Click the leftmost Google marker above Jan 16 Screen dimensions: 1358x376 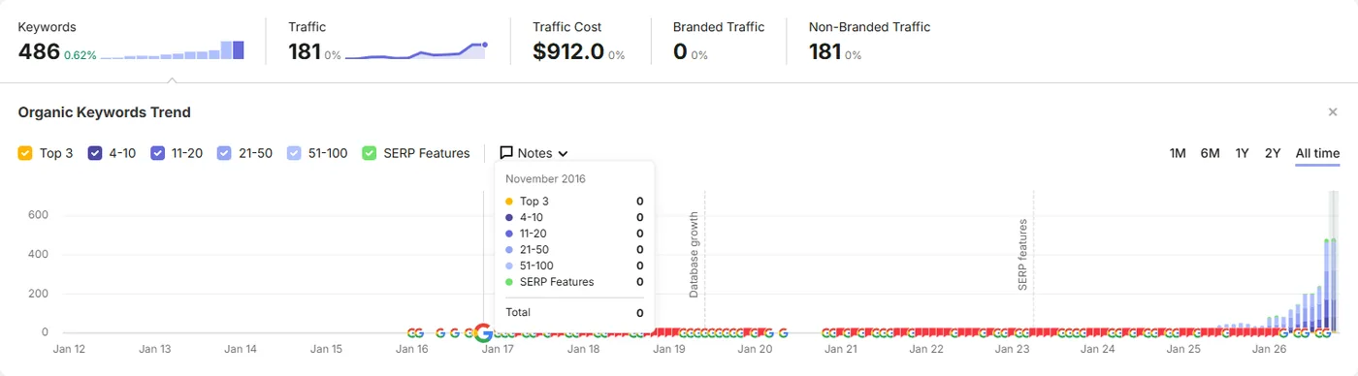click(x=411, y=332)
